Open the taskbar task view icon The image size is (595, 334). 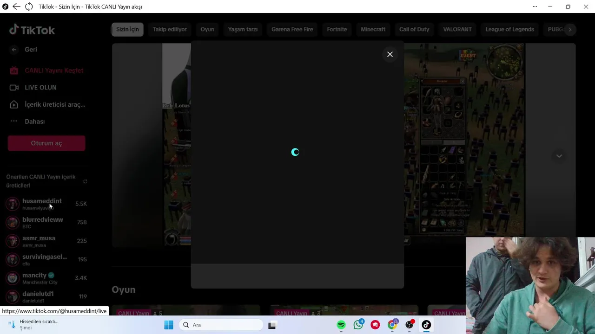272,325
